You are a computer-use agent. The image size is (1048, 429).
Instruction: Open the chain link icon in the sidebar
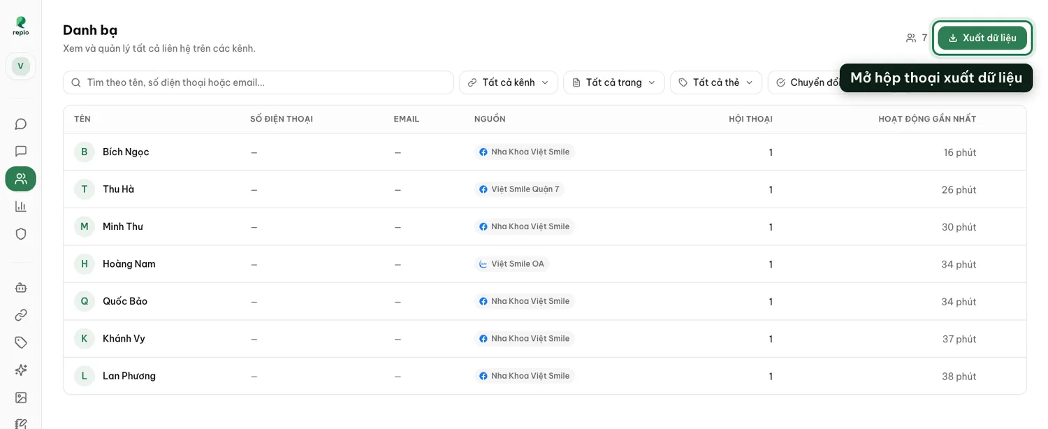point(21,314)
